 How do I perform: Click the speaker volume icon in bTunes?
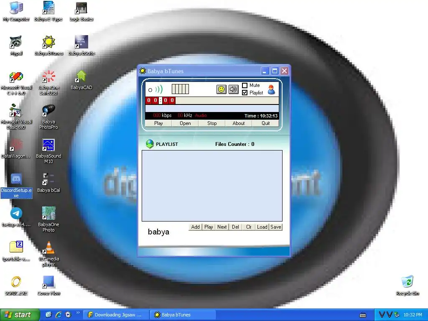click(233, 89)
